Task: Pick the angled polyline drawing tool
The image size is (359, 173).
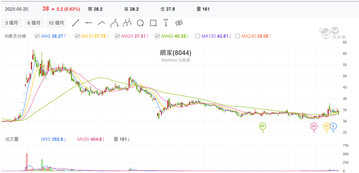Action: [101, 23]
